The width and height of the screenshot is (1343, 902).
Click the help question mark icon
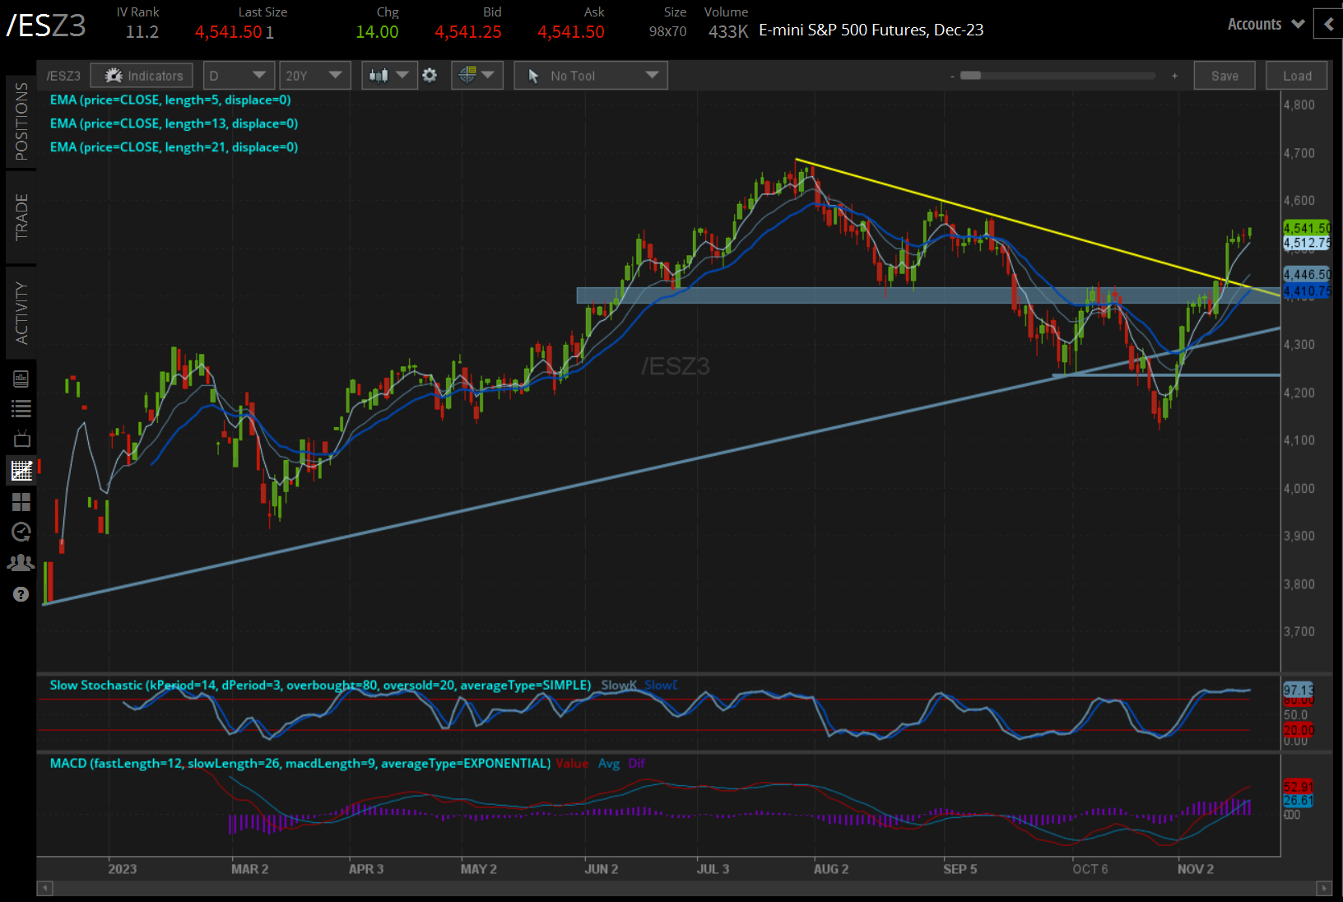click(x=21, y=594)
